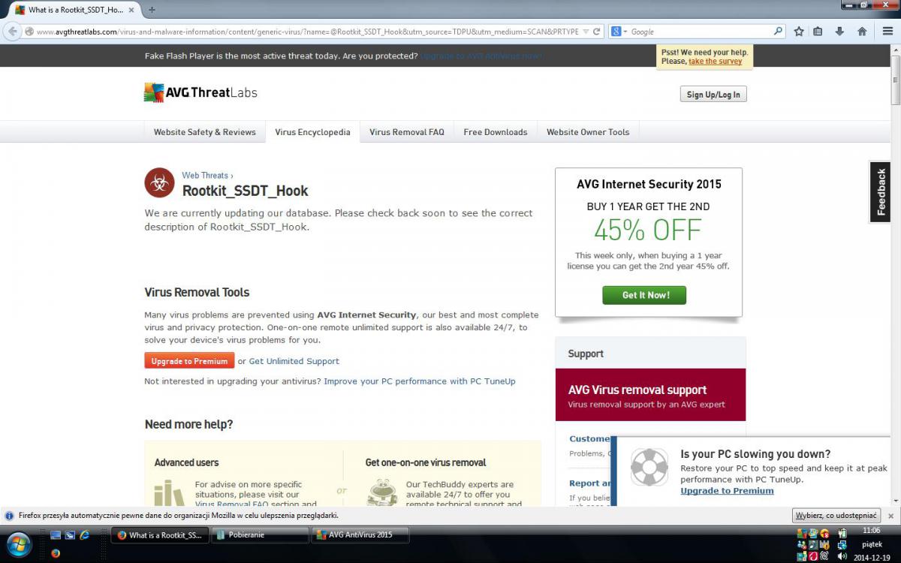Click the red biohazard threat icon
Image resolution: width=901 pixels, height=563 pixels.
click(159, 182)
